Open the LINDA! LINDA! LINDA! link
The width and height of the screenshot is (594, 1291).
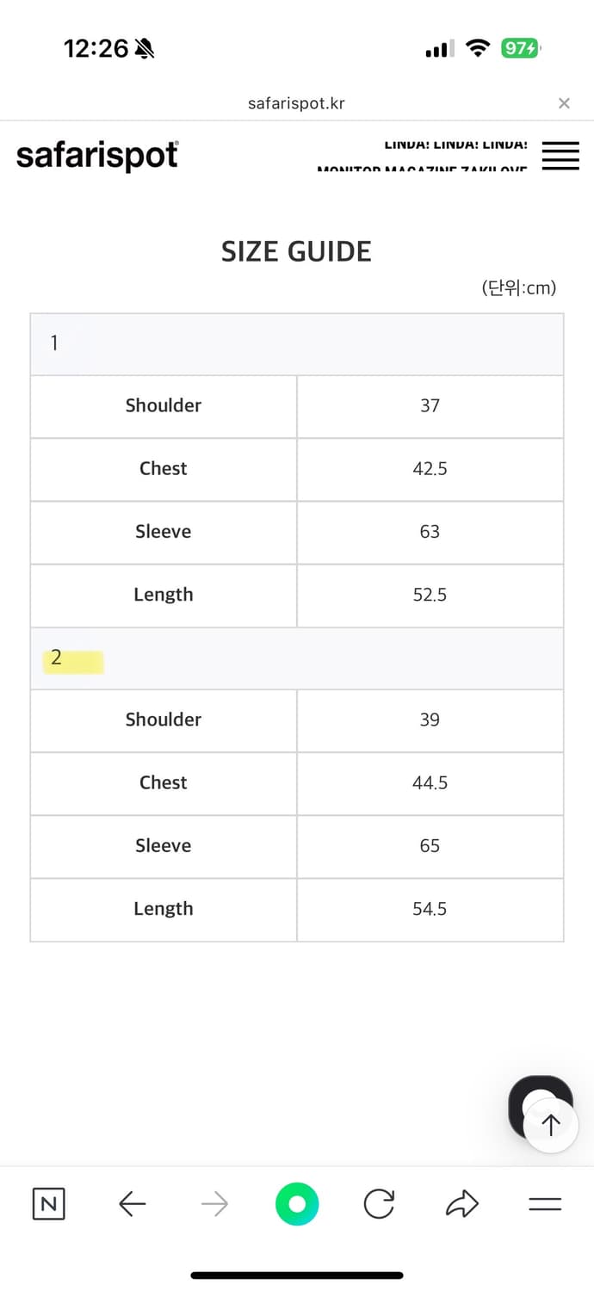point(455,145)
